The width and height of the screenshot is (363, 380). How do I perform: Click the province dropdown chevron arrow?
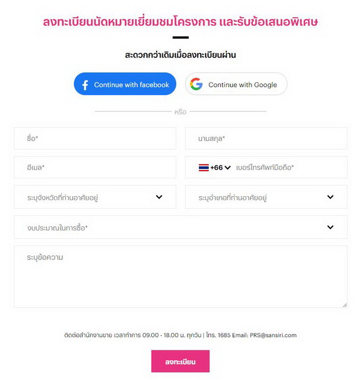pos(159,197)
